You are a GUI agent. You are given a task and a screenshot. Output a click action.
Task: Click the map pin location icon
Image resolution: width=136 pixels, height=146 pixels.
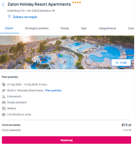(x=9, y=16)
